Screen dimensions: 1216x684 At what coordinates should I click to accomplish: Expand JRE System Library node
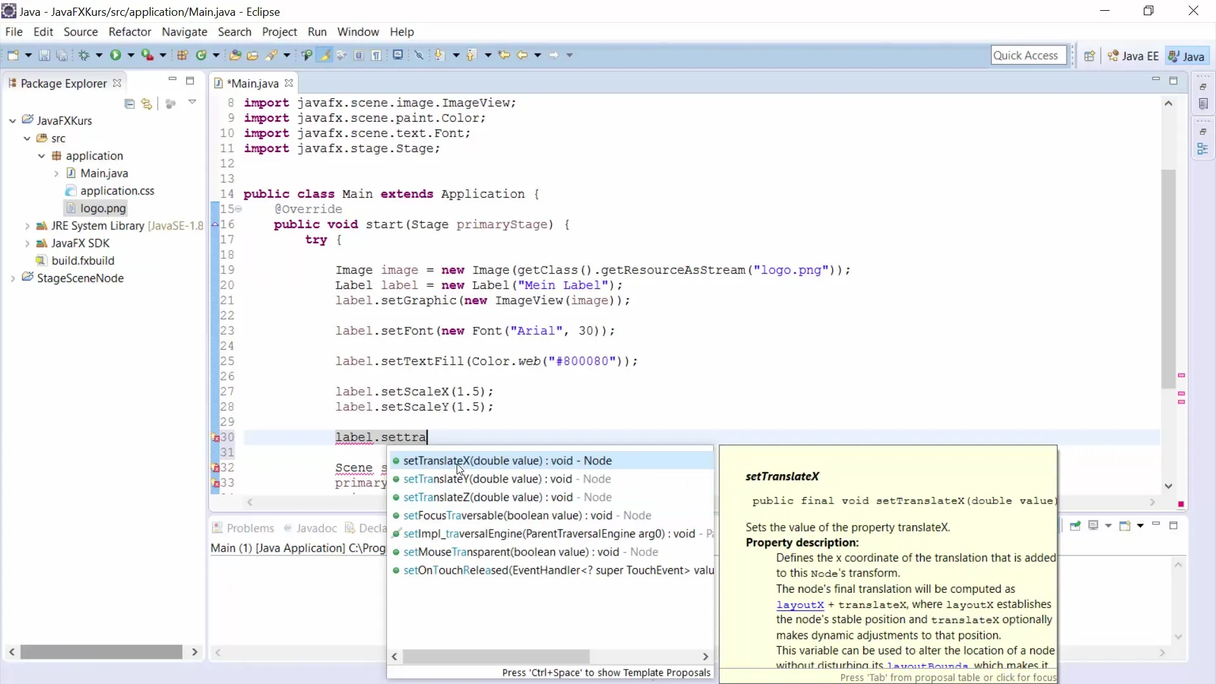tap(27, 225)
